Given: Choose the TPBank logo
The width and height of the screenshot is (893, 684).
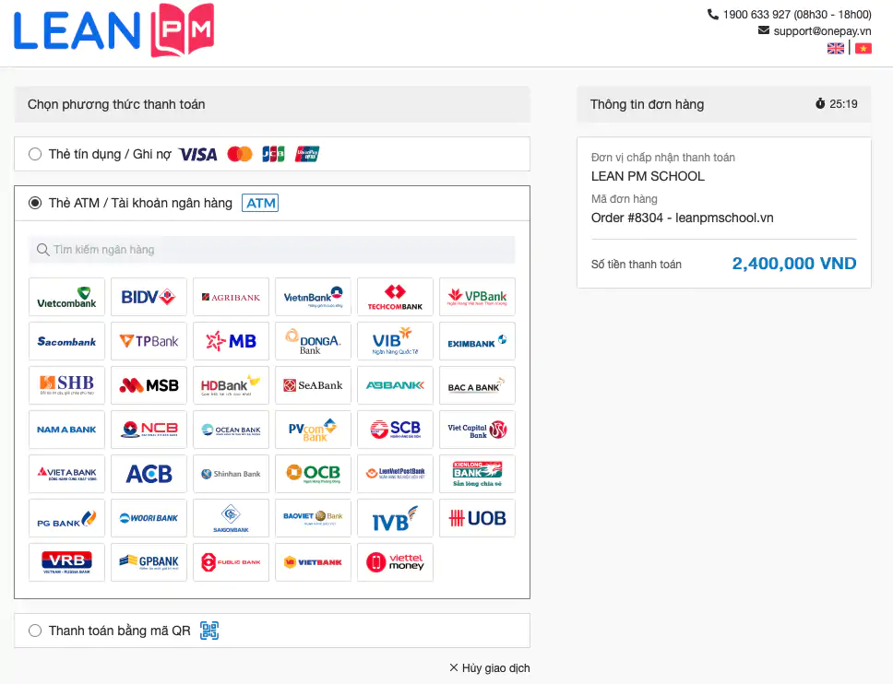Looking at the screenshot, I should [x=149, y=341].
